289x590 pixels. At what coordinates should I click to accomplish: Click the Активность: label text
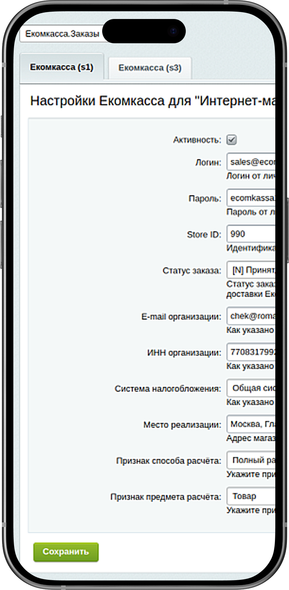[197, 140]
